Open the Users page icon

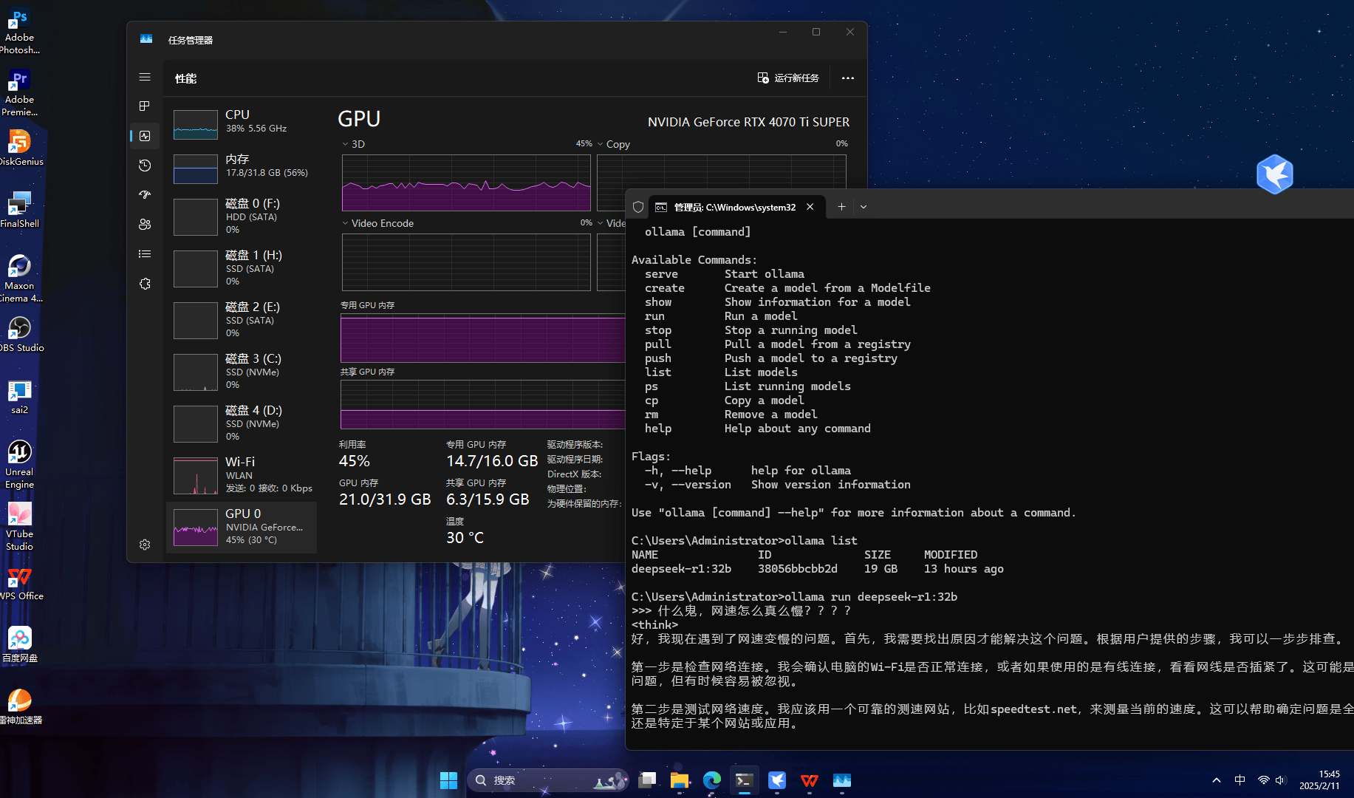145,225
